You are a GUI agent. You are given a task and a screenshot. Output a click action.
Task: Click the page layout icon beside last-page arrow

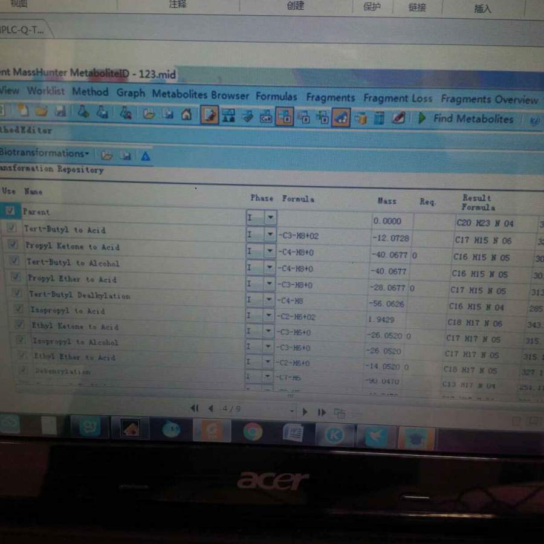(340, 413)
